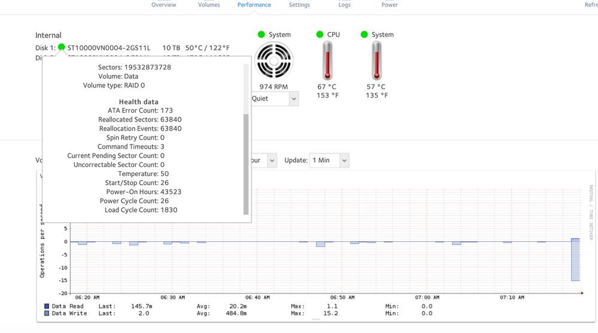The width and height of the screenshot is (598, 333).
Task: Switch to the Volumes tab
Action: (x=209, y=5)
